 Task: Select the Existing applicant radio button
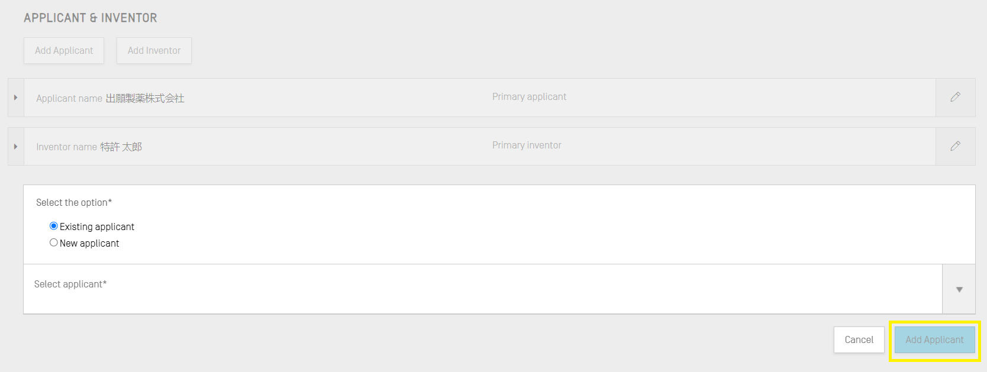coord(54,226)
